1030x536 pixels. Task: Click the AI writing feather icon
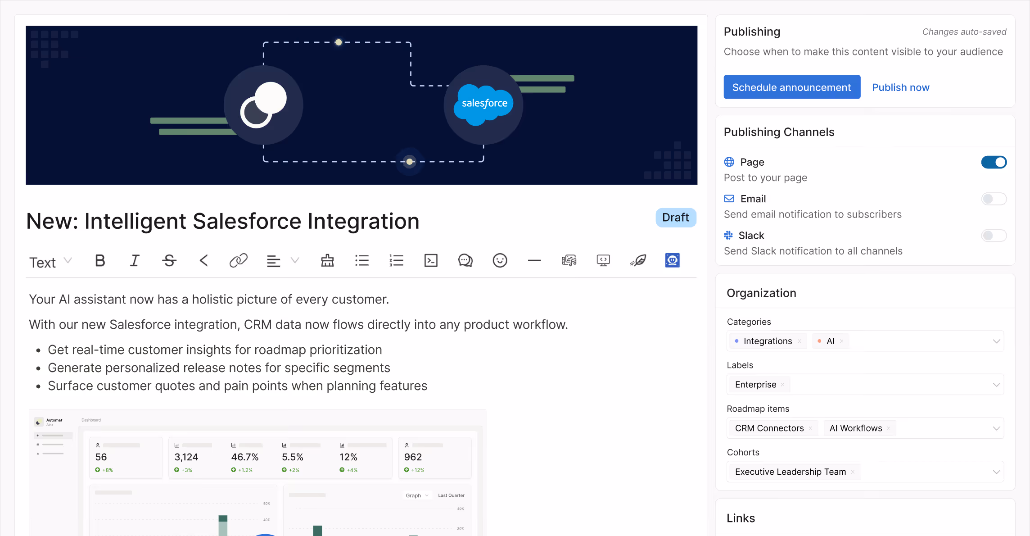638,260
